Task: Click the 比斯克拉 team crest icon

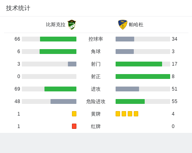Action: (72, 25)
